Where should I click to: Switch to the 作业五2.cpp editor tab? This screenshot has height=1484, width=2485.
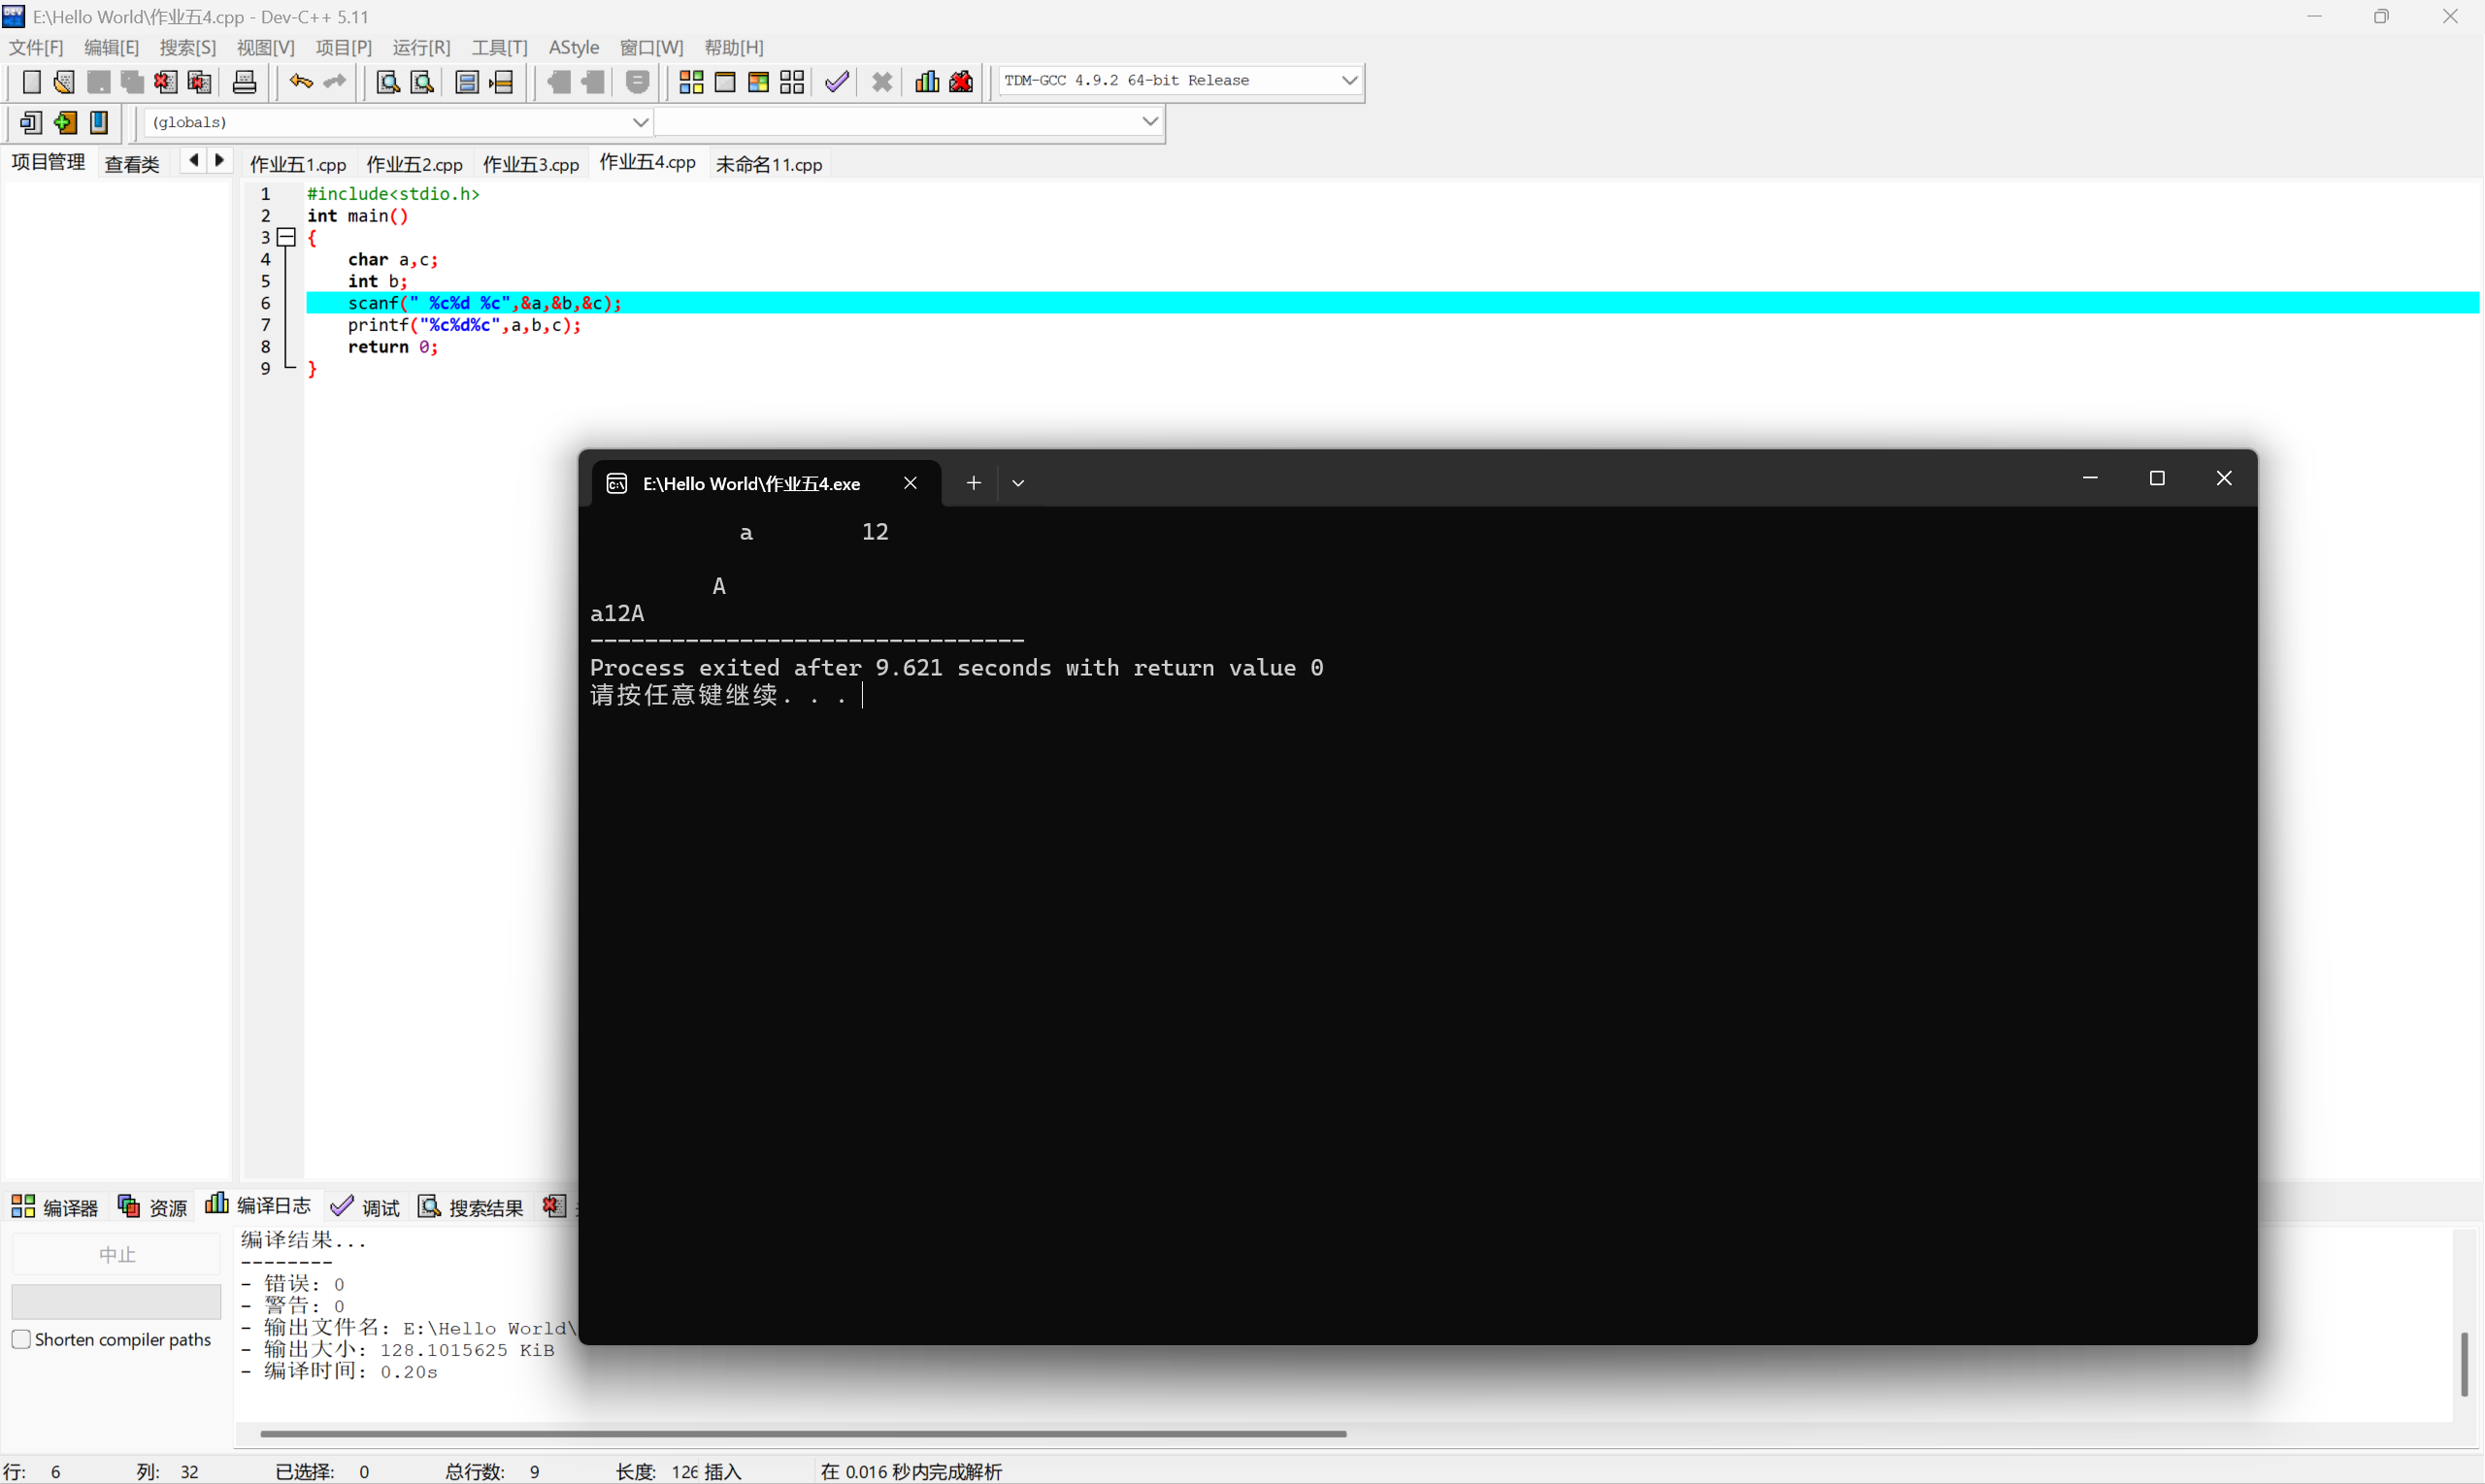[x=414, y=164]
